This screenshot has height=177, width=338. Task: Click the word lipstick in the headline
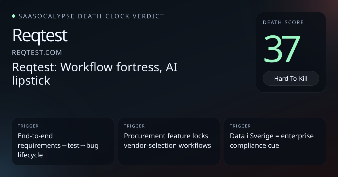(x=31, y=81)
